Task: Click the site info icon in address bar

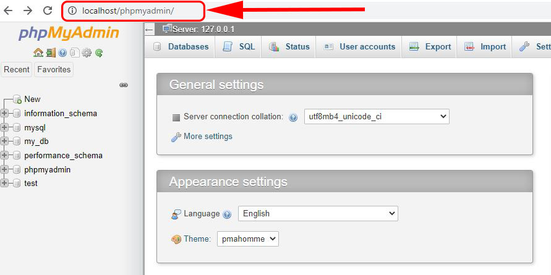Action: click(x=72, y=11)
